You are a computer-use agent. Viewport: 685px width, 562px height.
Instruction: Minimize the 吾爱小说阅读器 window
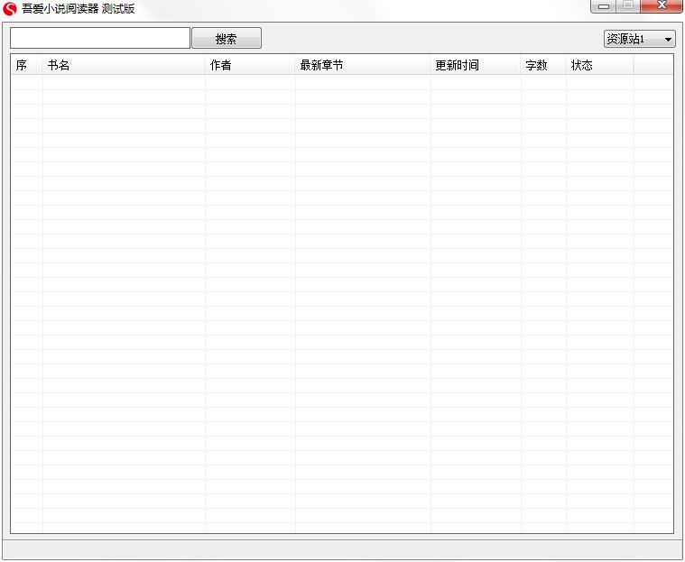[x=604, y=6]
